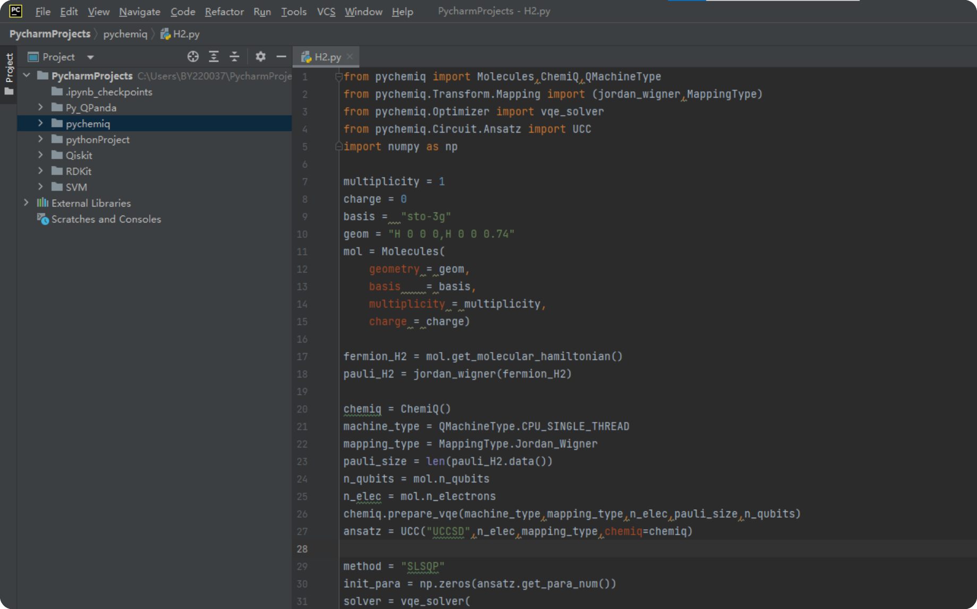Click the External Libraries icon

click(43, 203)
